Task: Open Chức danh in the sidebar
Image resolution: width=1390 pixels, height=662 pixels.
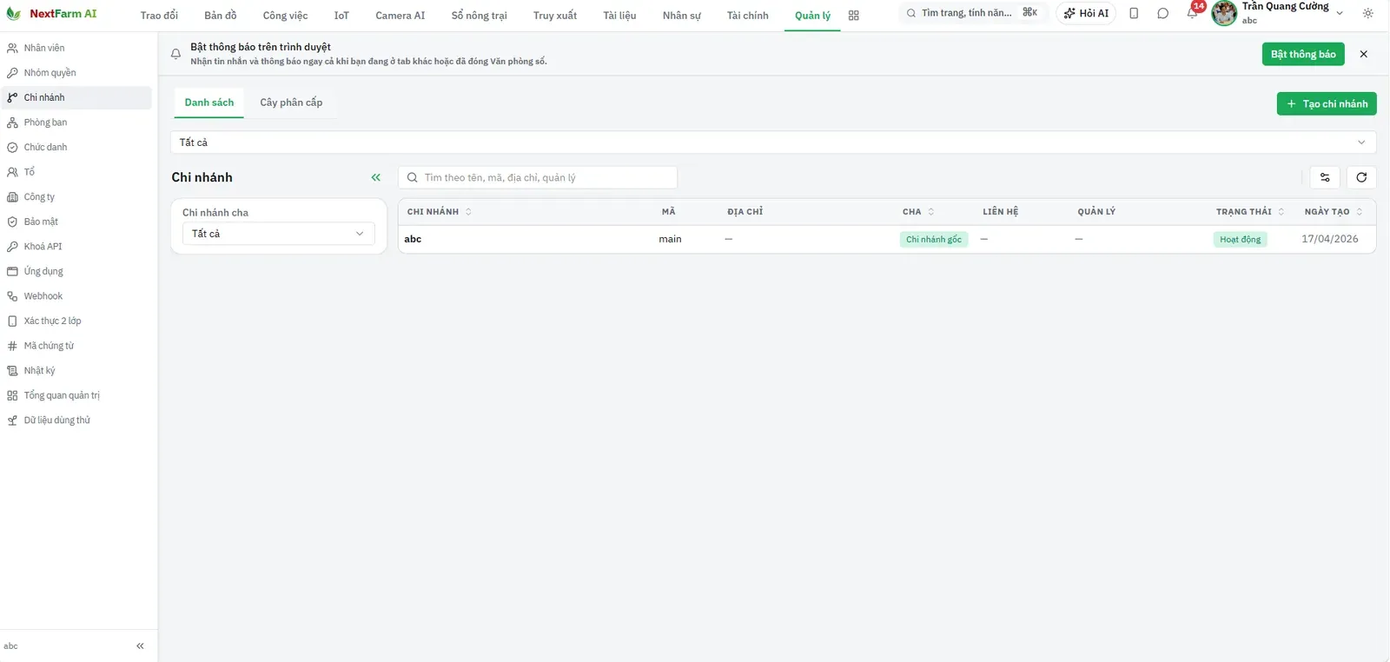Action: point(76,148)
